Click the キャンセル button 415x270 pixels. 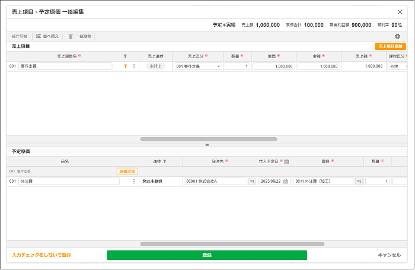389,255
